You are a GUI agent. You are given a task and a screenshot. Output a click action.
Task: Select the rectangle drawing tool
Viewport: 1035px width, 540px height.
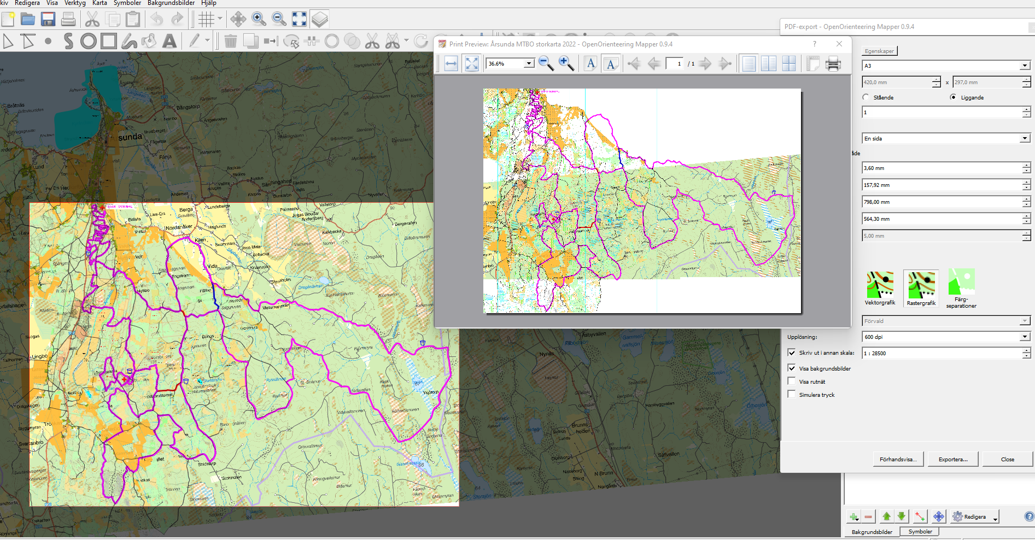[108, 40]
